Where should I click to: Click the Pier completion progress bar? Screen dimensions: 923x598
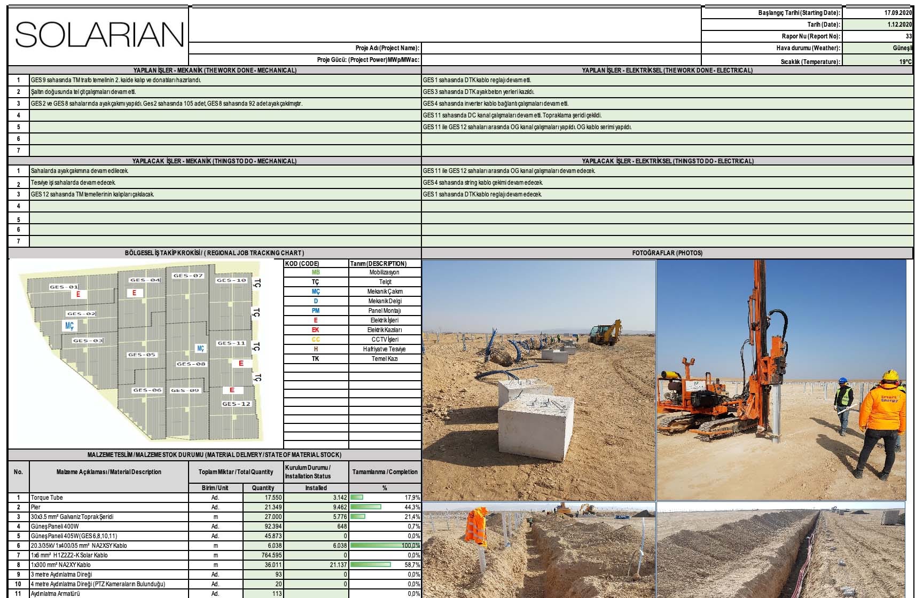point(366,507)
